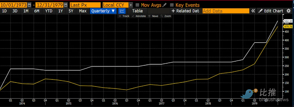
Task: Select the Max range tab
Action: pyautogui.click(x=83, y=11)
